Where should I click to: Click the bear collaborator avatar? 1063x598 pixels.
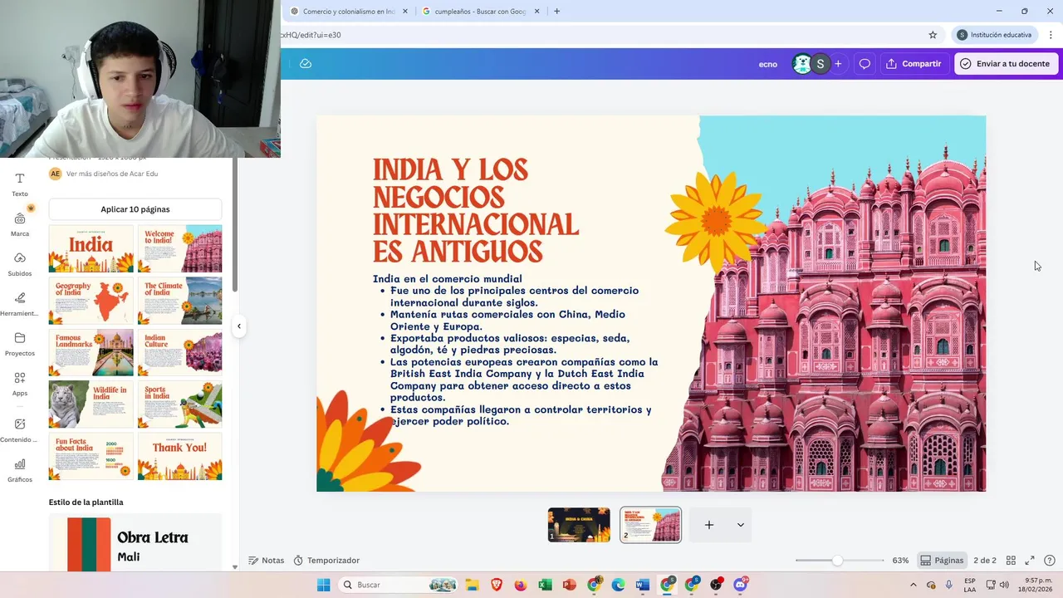coord(801,64)
